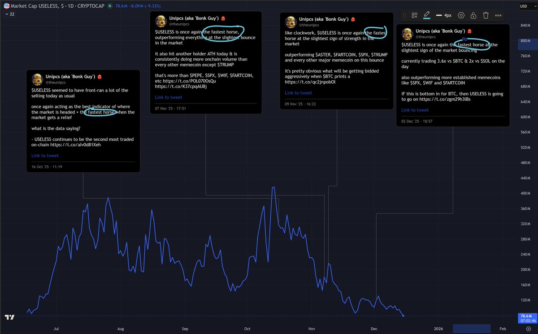Viewport: 538px width, 334px height.
Task: Click @theunipcs handle in 09 Nov tweet
Action: (309, 25)
